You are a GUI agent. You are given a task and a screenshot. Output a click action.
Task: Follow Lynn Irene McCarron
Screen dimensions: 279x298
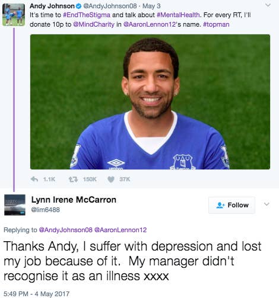pos(232,205)
